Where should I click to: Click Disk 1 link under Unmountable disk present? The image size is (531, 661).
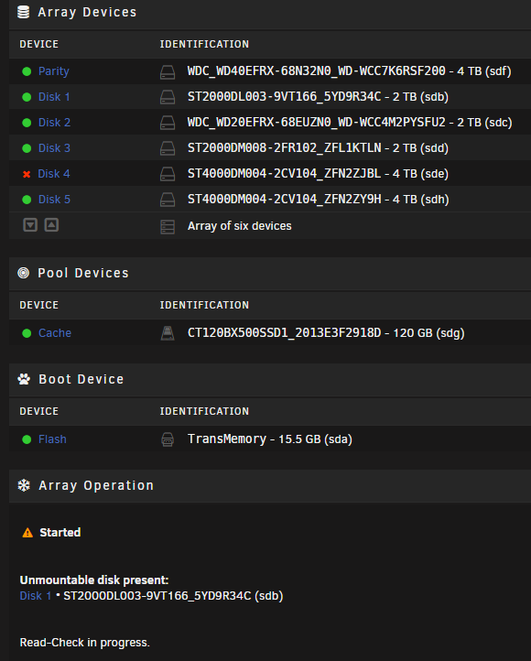[x=36, y=596]
